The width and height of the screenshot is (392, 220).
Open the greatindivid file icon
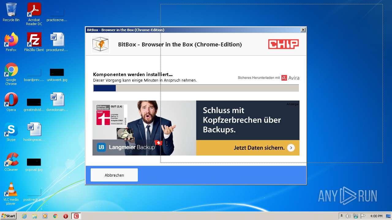click(x=34, y=105)
